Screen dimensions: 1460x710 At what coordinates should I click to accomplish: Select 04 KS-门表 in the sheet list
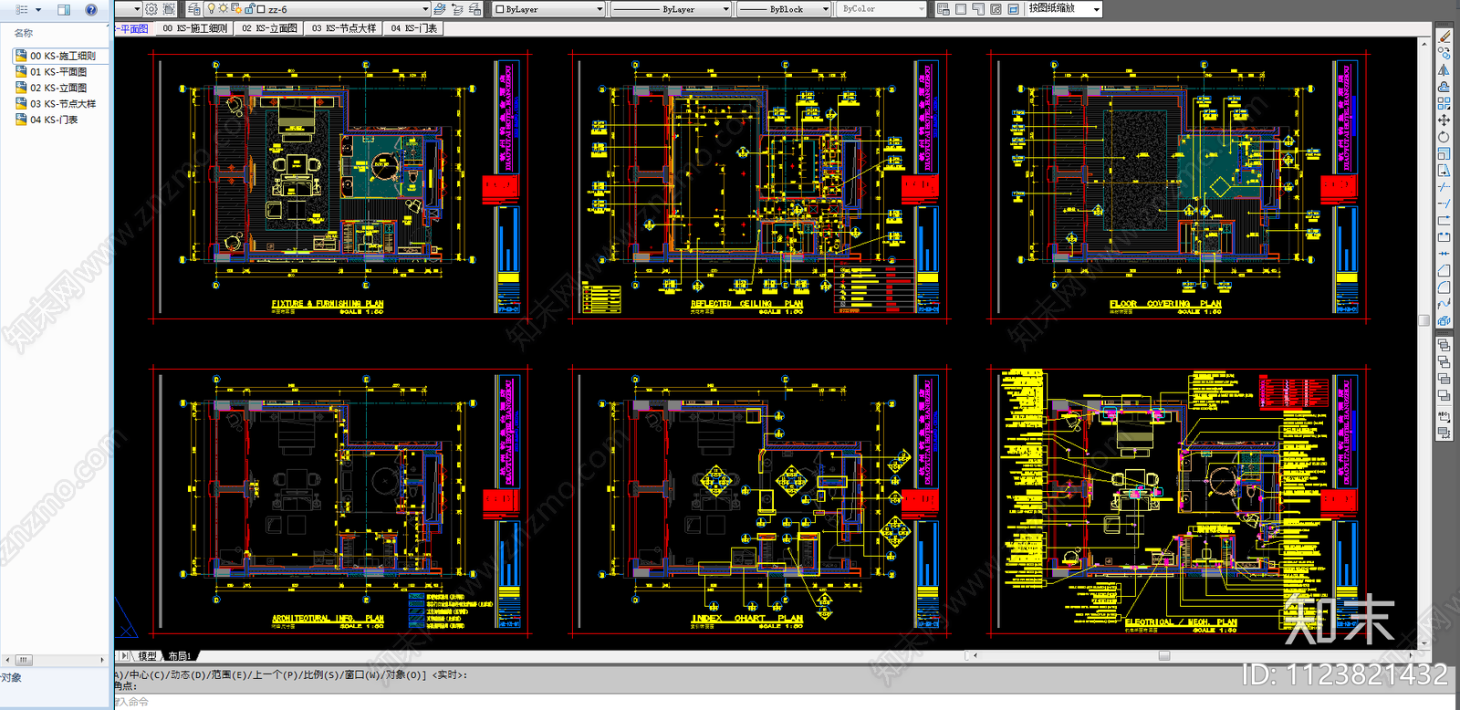pos(53,120)
